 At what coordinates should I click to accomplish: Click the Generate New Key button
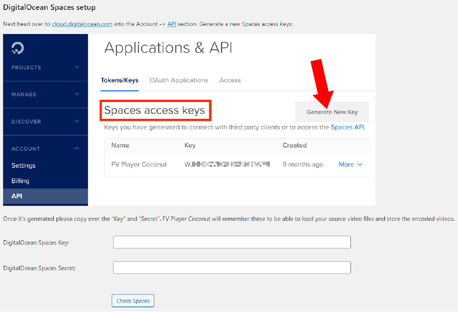click(x=332, y=112)
